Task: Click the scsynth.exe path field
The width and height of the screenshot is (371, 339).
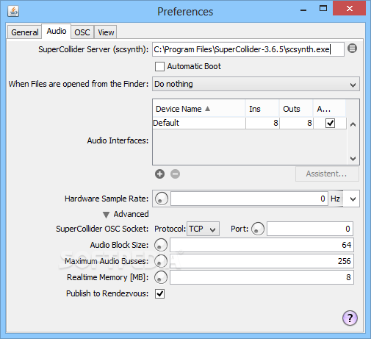Action: pyautogui.click(x=248, y=49)
